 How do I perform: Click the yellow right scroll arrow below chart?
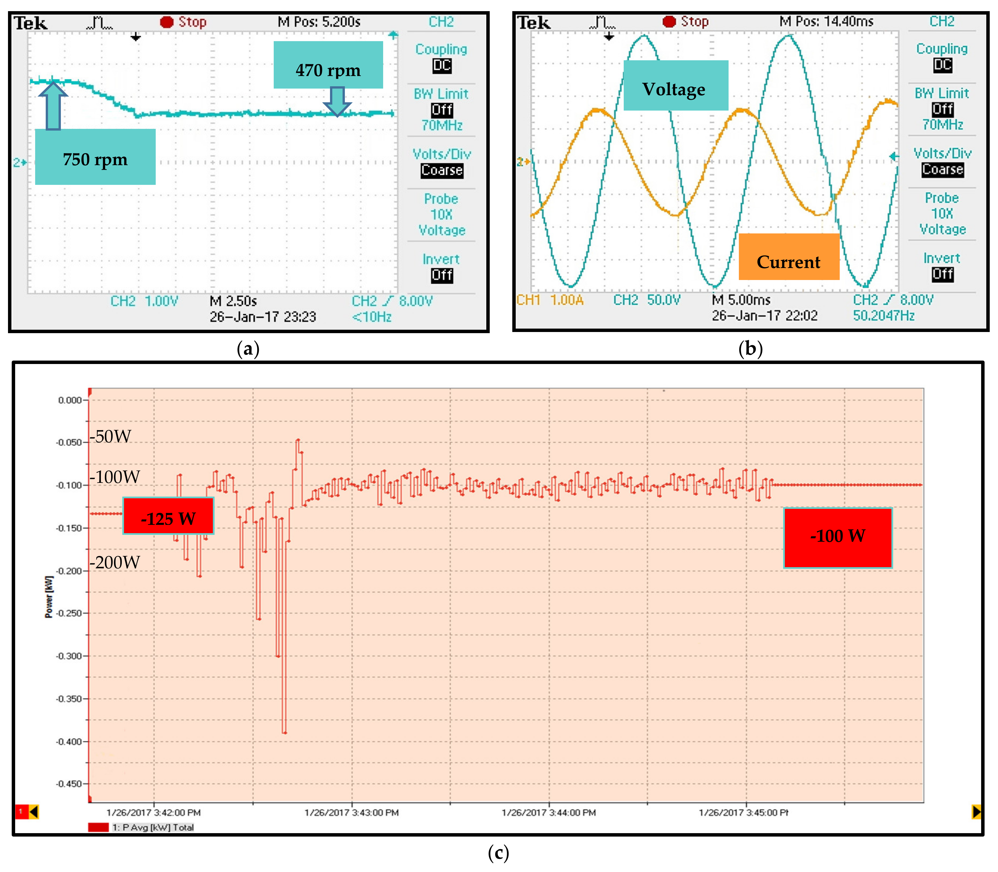pos(976,812)
